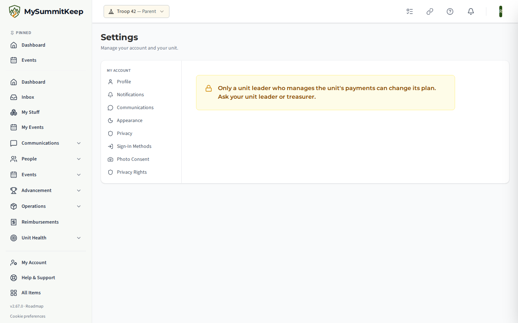Image resolution: width=518 pixels, height=323 pixels.
Task: Expand the Operations sidebar section
Action: coord(46,206)
